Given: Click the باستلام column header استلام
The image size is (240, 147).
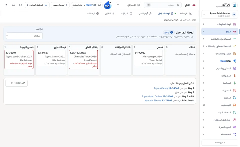Looking at the screenshot, I should 192,47.
